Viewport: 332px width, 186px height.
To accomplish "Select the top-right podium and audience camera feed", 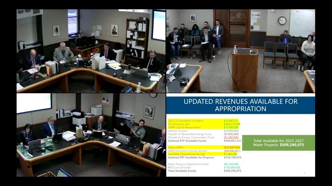I will [241, 51].
